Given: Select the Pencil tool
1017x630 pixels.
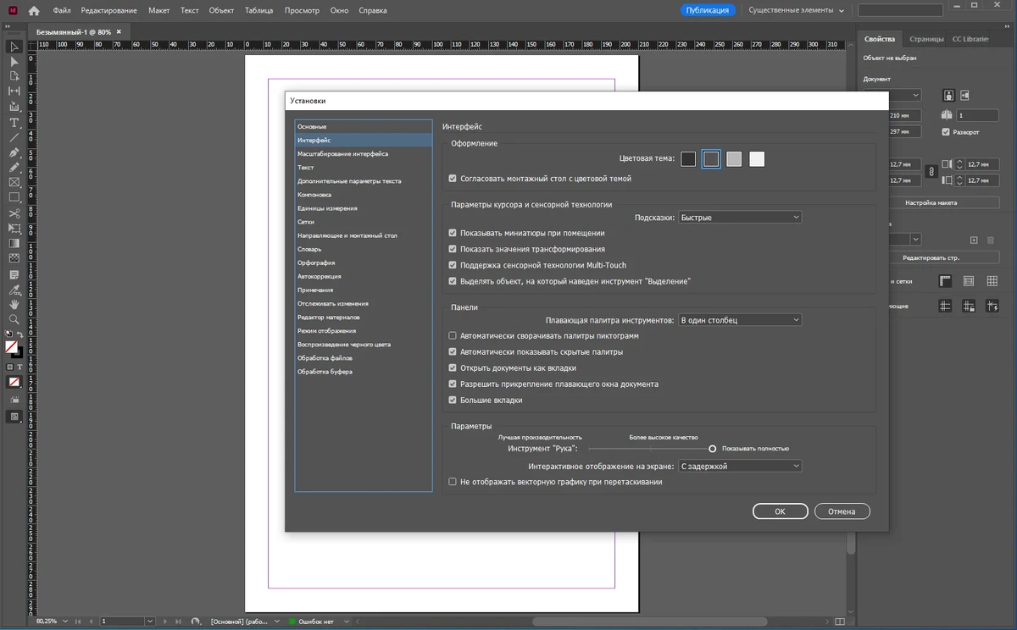Looking at the screenshot, I should 14,168.
